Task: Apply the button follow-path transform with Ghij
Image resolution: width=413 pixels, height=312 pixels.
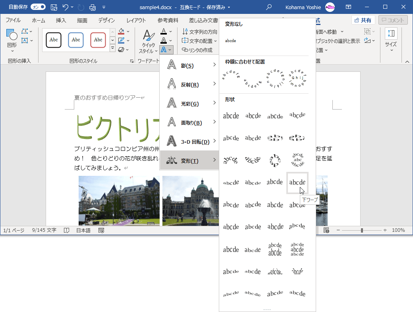Action: [x=297, y=79]
